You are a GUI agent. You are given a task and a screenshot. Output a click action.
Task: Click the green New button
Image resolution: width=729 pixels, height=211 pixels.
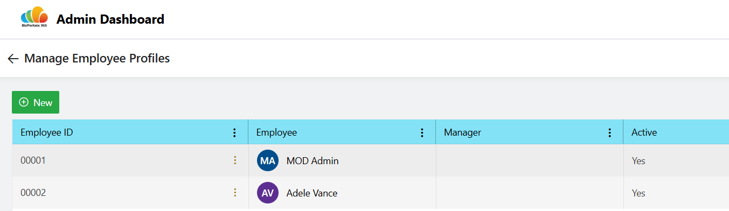(36, 102)
